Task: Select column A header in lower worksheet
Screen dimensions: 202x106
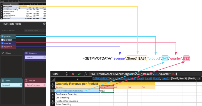Action: click(78, 79)
